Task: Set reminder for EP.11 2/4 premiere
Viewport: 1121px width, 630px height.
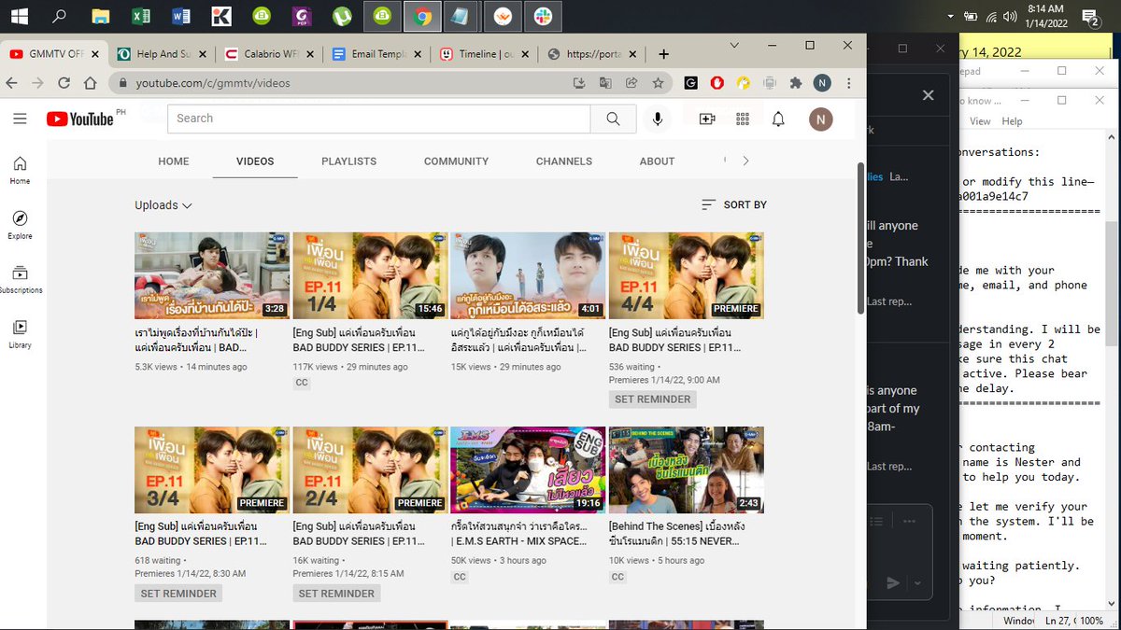Action: [x=336, y=594]
